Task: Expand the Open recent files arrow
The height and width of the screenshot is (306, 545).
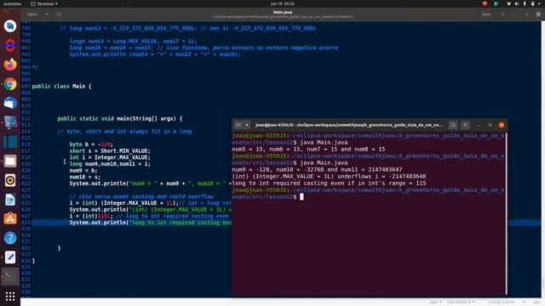Action: [47, 14]
